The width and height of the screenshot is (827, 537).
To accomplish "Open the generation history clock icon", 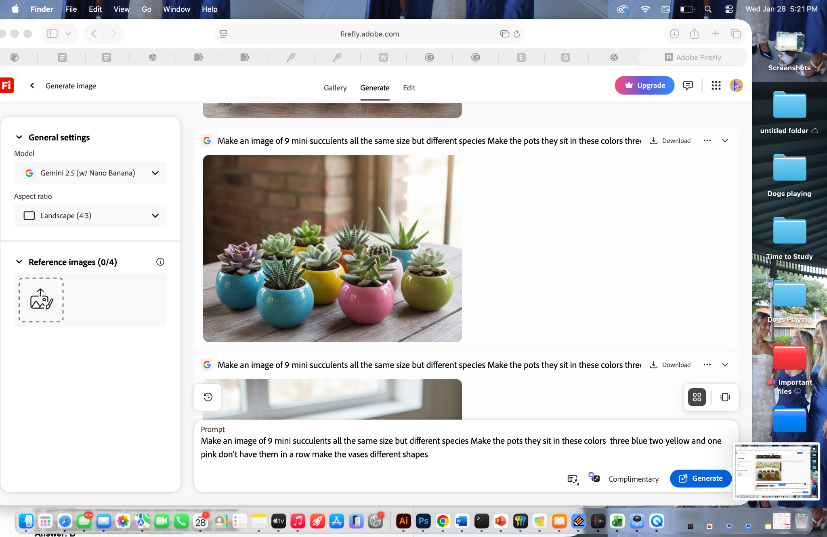I will coord(208,397).
